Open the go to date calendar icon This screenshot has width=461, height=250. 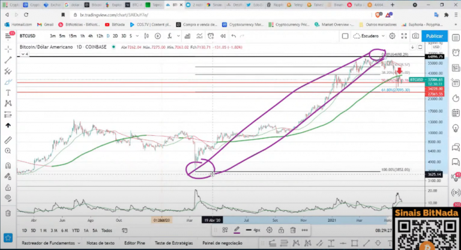(124, 231)
